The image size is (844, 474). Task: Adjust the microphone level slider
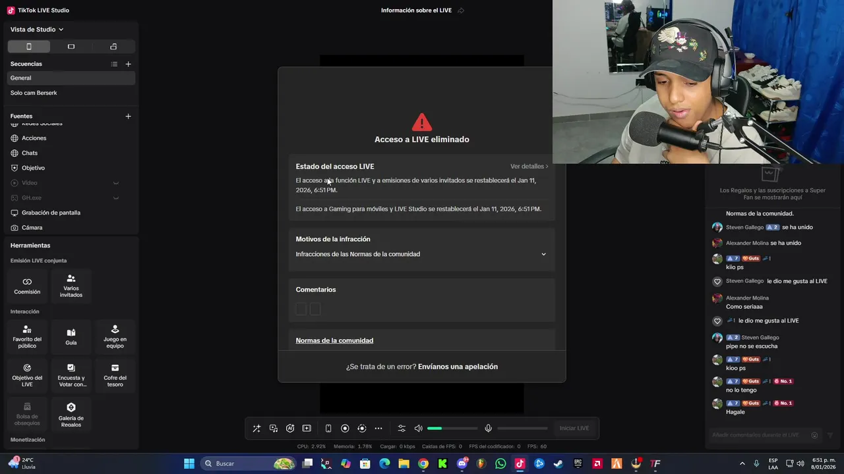click(522, 429)
